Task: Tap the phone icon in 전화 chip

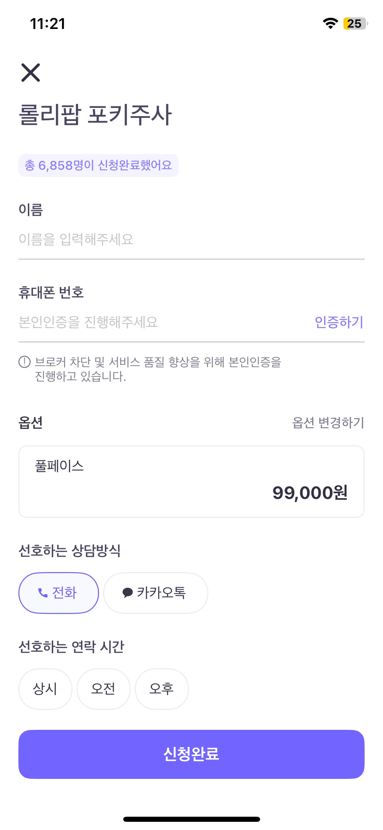Action: [x=43, y=593]
